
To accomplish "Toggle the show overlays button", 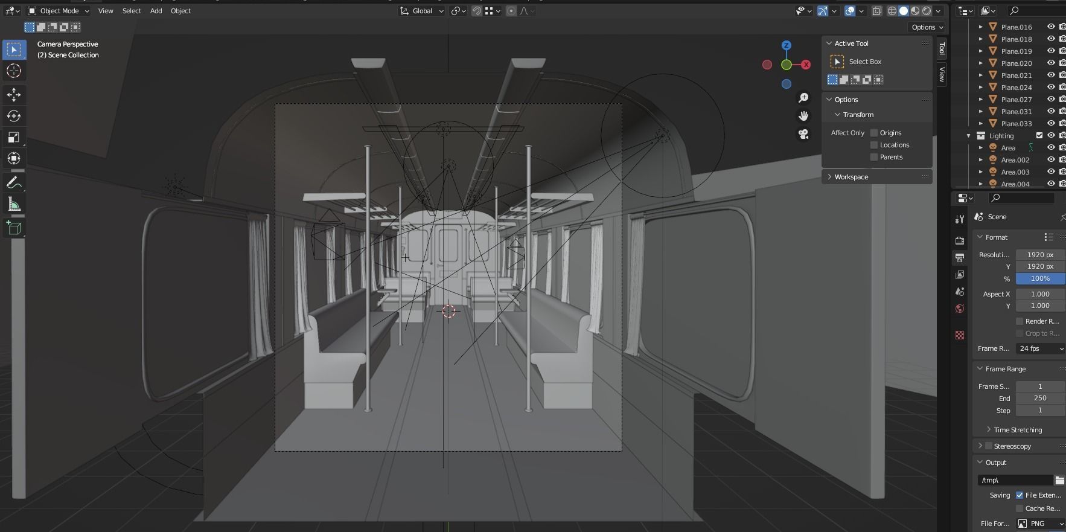I will point(850,11).
